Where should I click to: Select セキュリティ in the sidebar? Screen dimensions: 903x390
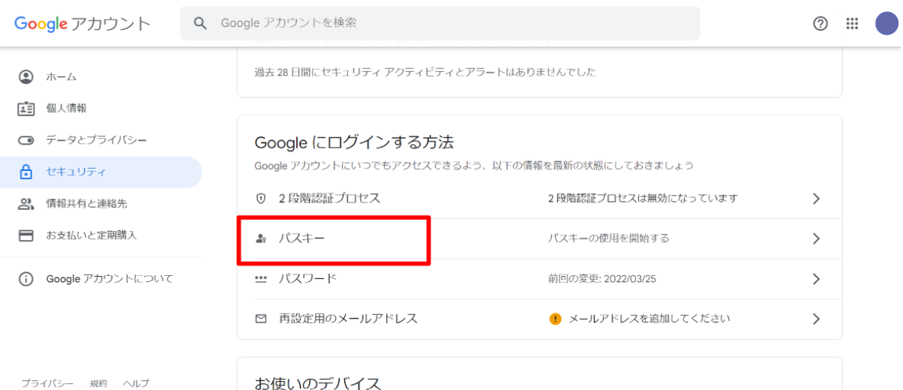coord(100,172)
